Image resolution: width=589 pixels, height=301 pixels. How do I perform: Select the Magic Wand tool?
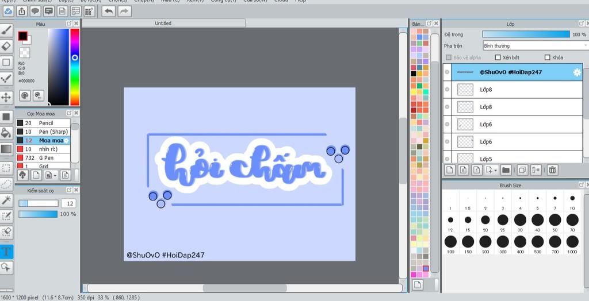pos(6,200)
